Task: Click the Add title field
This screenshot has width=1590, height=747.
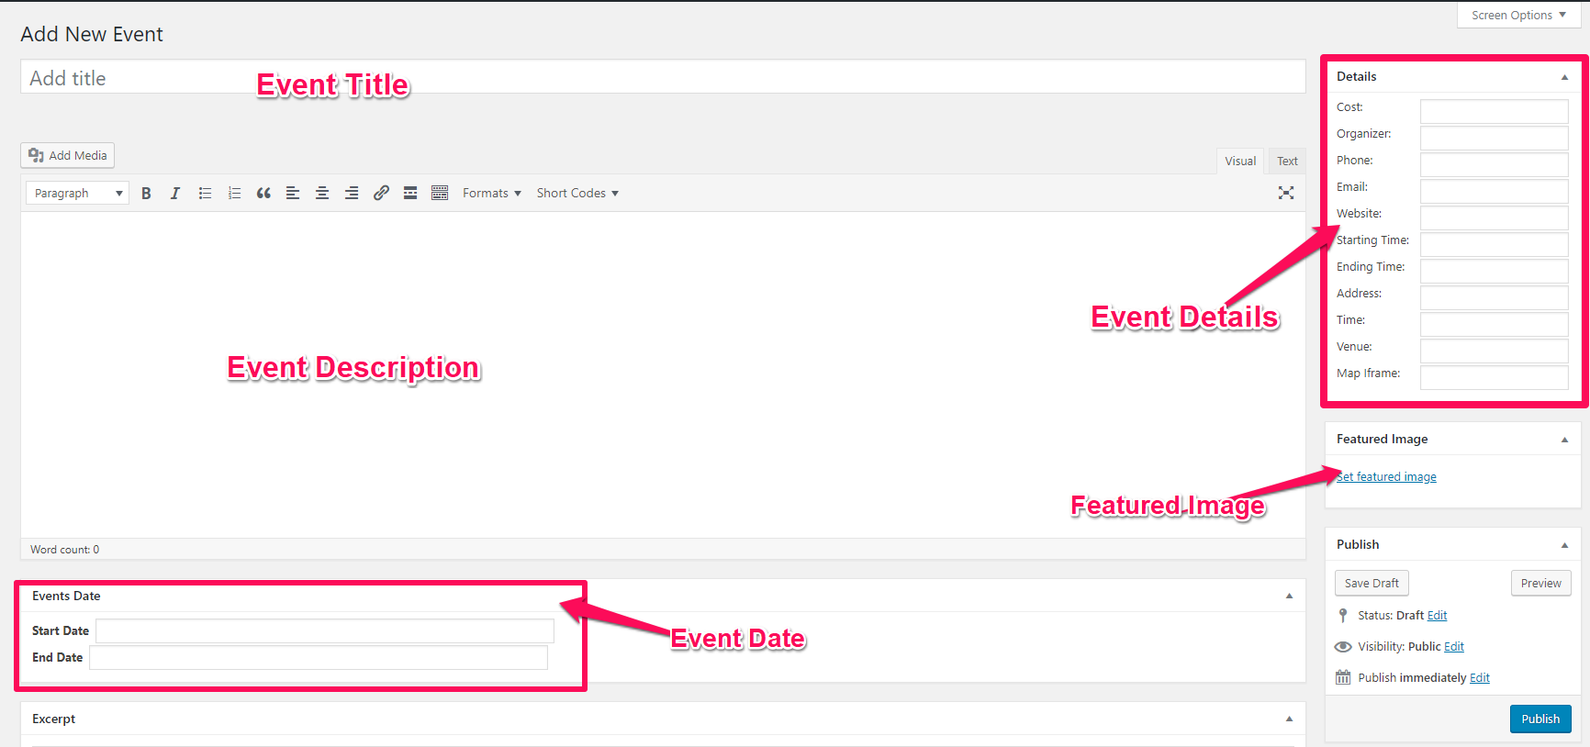Action: click(663, 77)
